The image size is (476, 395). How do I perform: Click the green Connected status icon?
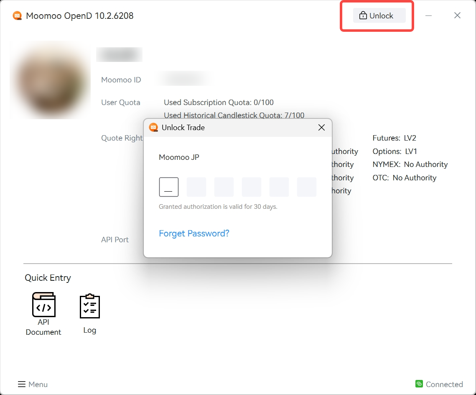click(419, 384)
